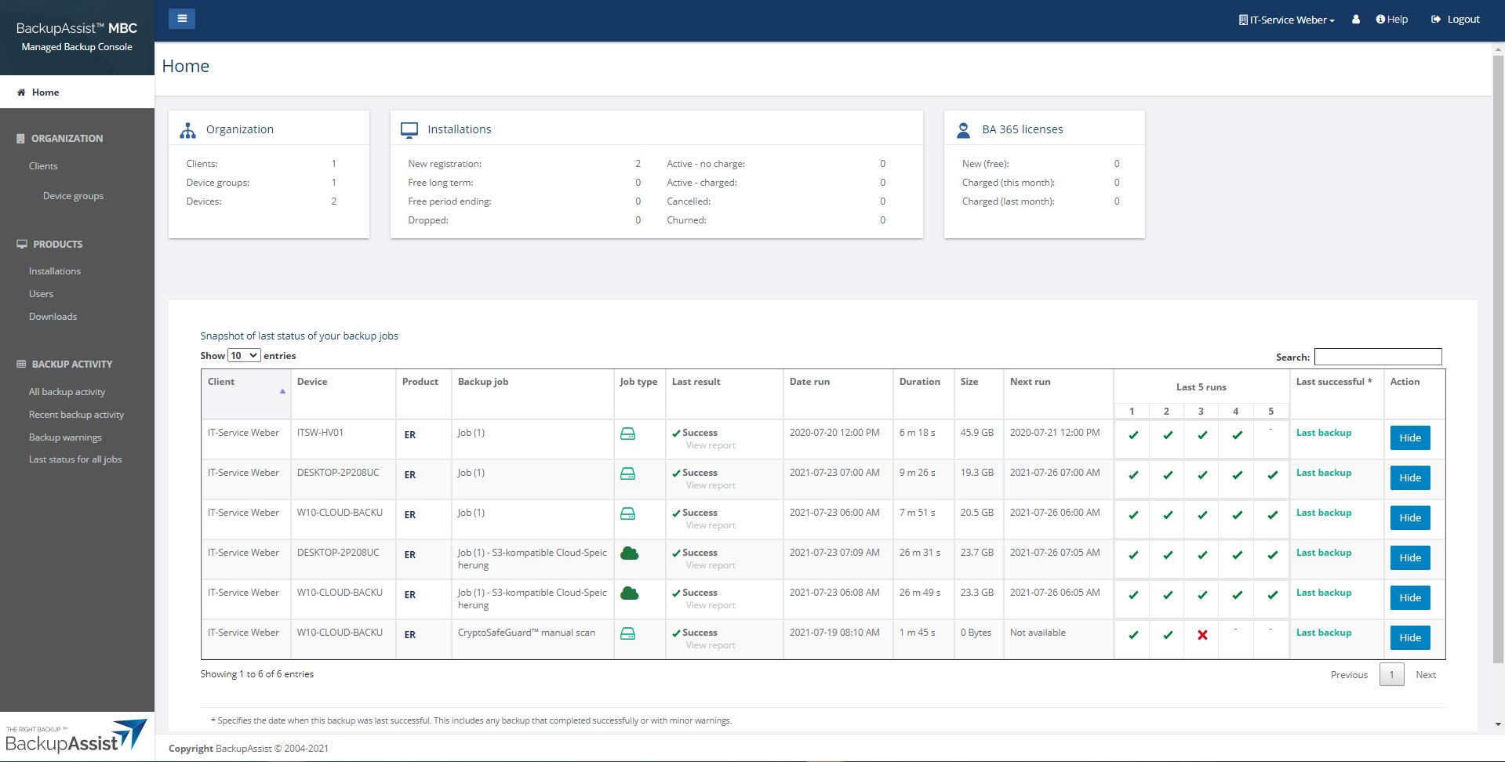
Task: Click the Installations monitor icon
Action: tap(409, 130)
